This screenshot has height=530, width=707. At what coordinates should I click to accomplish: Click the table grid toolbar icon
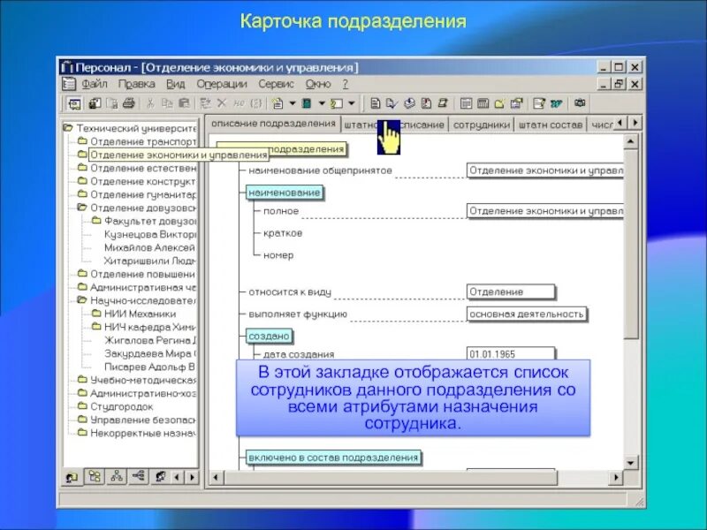467,103
